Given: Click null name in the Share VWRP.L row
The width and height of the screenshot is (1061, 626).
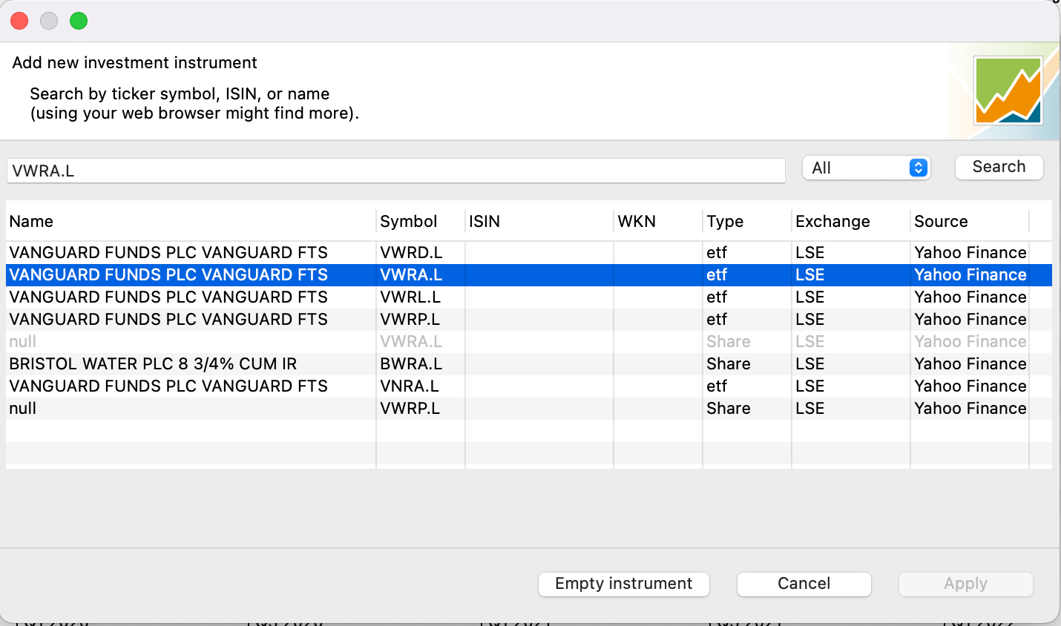Looking at the screenshot, I should 22,408.
